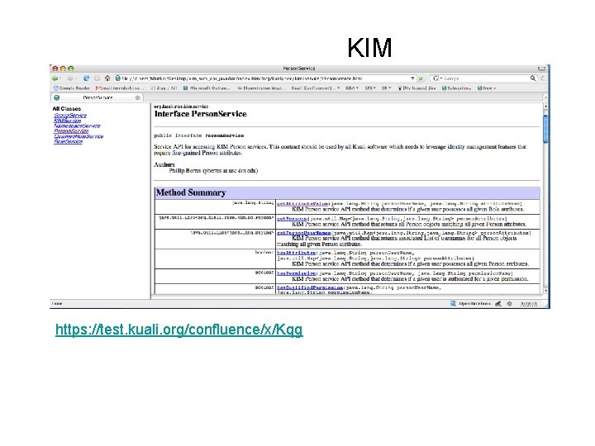
Task: Expand the CFS bookmark folder
Action: point(370,88)
